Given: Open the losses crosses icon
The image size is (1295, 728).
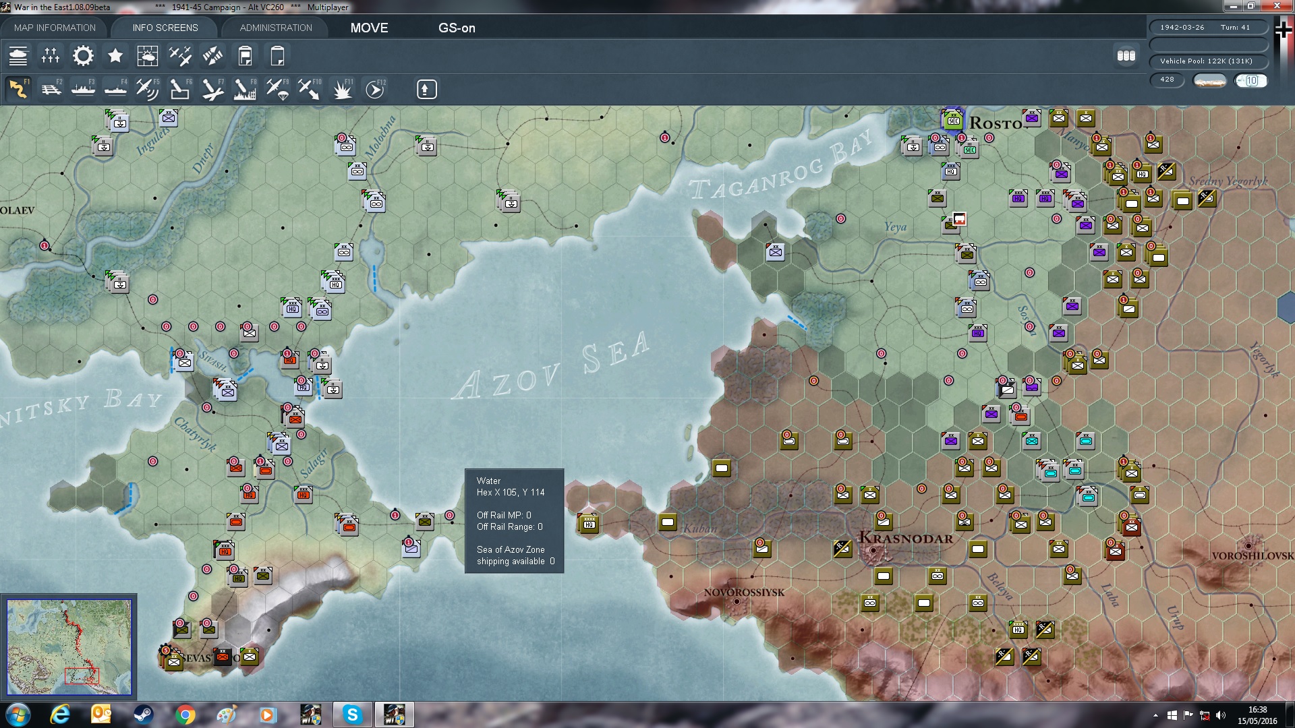Looking at the screenshot, I should tap(51, 55).
